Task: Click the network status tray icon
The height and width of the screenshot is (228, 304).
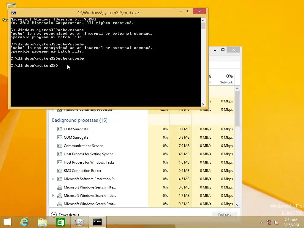Action: click(x=269, y=222)
